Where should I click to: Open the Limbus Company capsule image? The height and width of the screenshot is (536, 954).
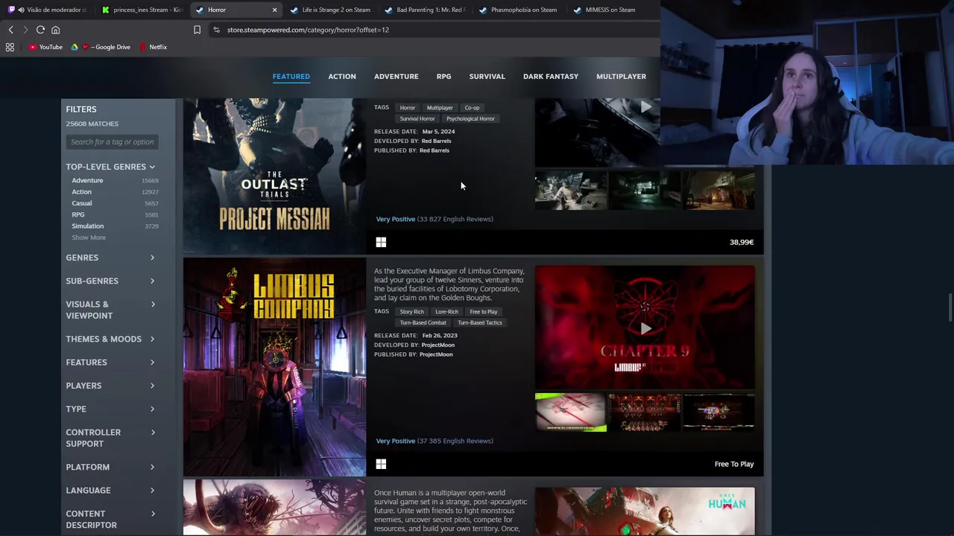pos(274,368)
